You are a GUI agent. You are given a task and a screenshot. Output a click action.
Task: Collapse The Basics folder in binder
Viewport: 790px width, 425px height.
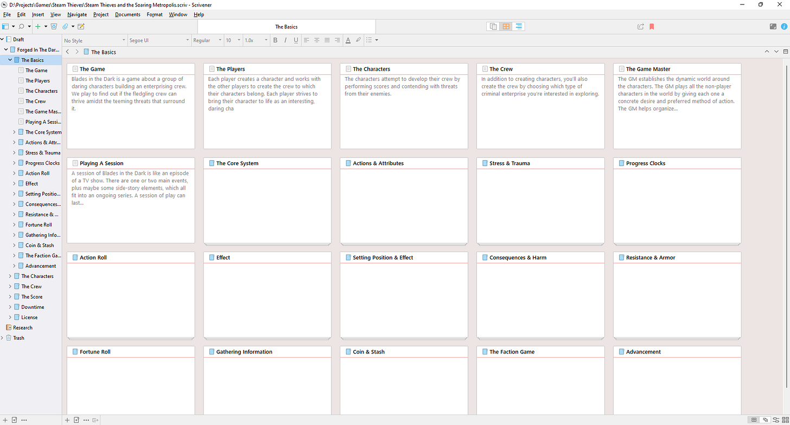10,60
